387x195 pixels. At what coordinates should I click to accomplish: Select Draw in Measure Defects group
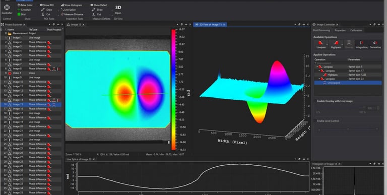pyautogui.click(x=97, y=10)
